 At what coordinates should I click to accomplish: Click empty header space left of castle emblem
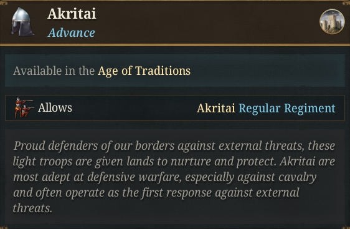tap(207, 22)
